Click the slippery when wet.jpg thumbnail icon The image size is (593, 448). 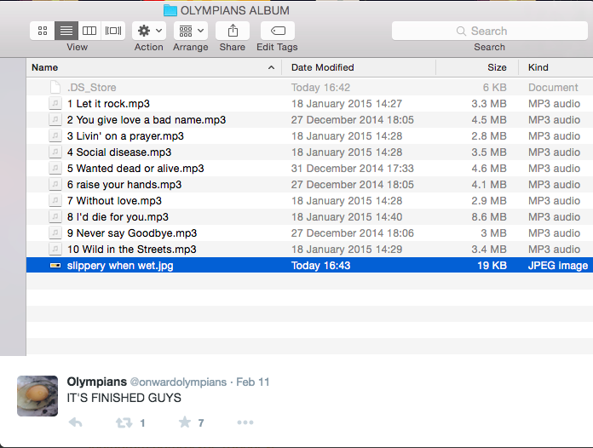55,266
